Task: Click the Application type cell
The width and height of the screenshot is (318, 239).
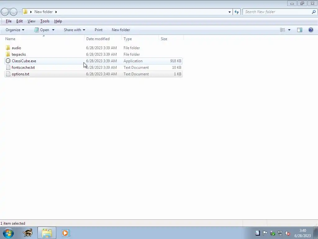Action: (133, 61)
